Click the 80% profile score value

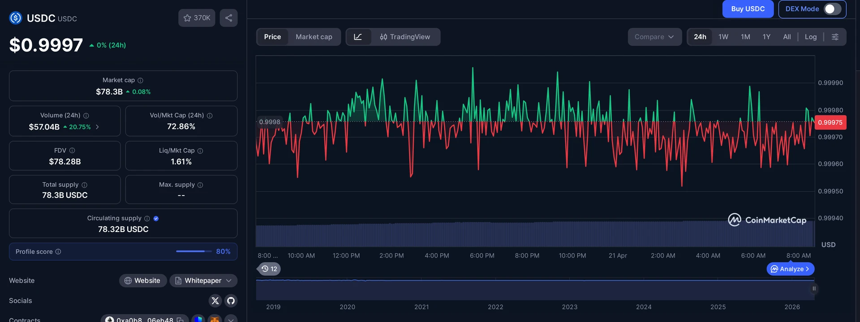tap(223, 251)
